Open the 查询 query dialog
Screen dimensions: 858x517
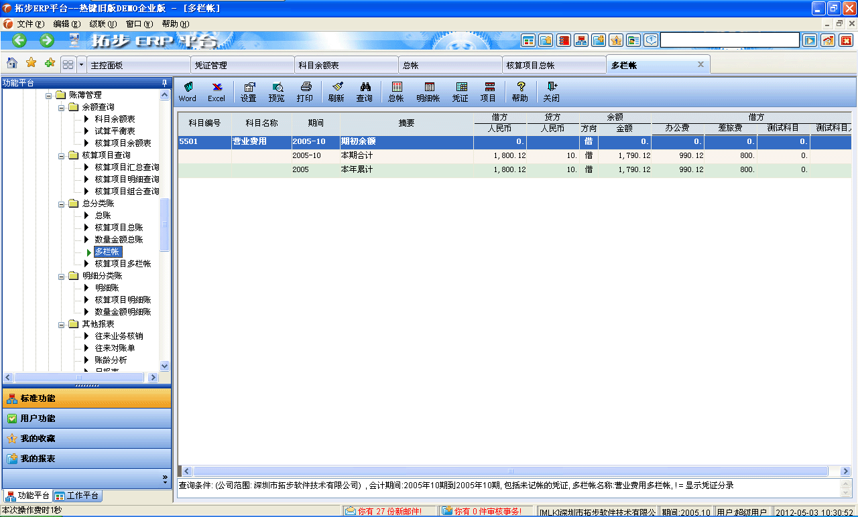365,92
